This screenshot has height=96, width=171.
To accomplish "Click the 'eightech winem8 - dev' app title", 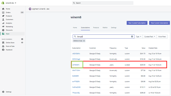I will (x=41, y=9).
